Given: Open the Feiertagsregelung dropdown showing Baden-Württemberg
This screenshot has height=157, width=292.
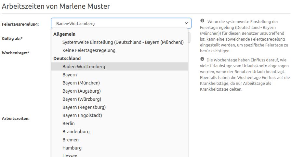Looking at the screenshot, I should (121, 23).
